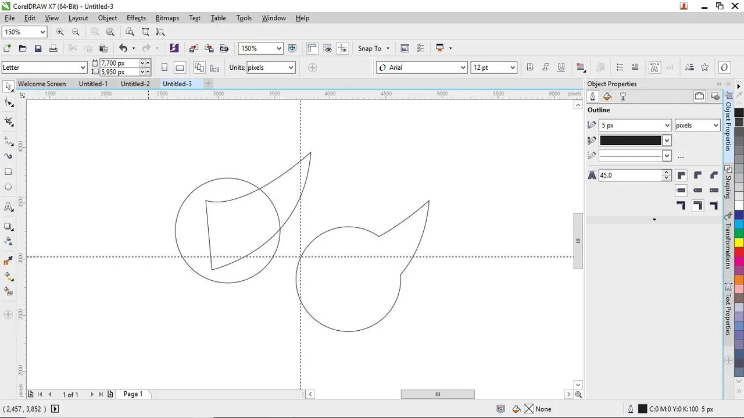Select the mitered corner style
This screenshot has width=744, height=418.
point(681,175)
